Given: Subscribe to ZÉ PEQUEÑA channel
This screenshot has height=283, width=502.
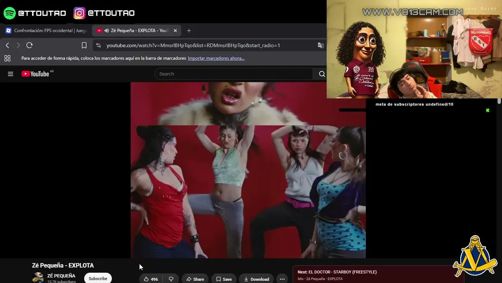Looking at the screenshot, I should click(x=98, y=278).
